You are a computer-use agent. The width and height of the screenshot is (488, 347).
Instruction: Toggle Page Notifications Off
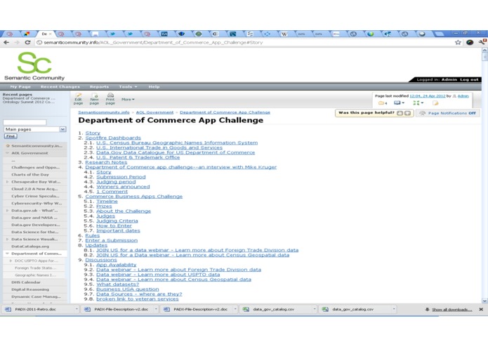(448, 113)
